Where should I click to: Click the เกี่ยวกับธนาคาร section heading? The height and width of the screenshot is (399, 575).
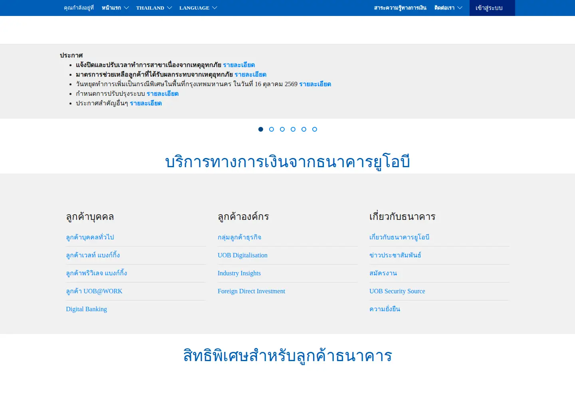402,217
